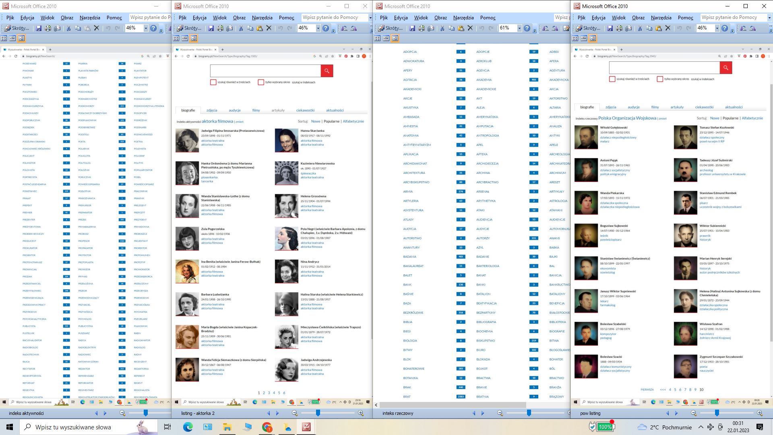Viewport: 773px width, 435px height.
Task: Open Narzędzia menu in 'pow listing' window
Action: [661, 18]
